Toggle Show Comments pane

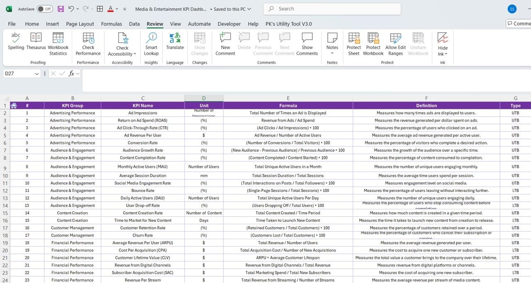coord(307,44)
